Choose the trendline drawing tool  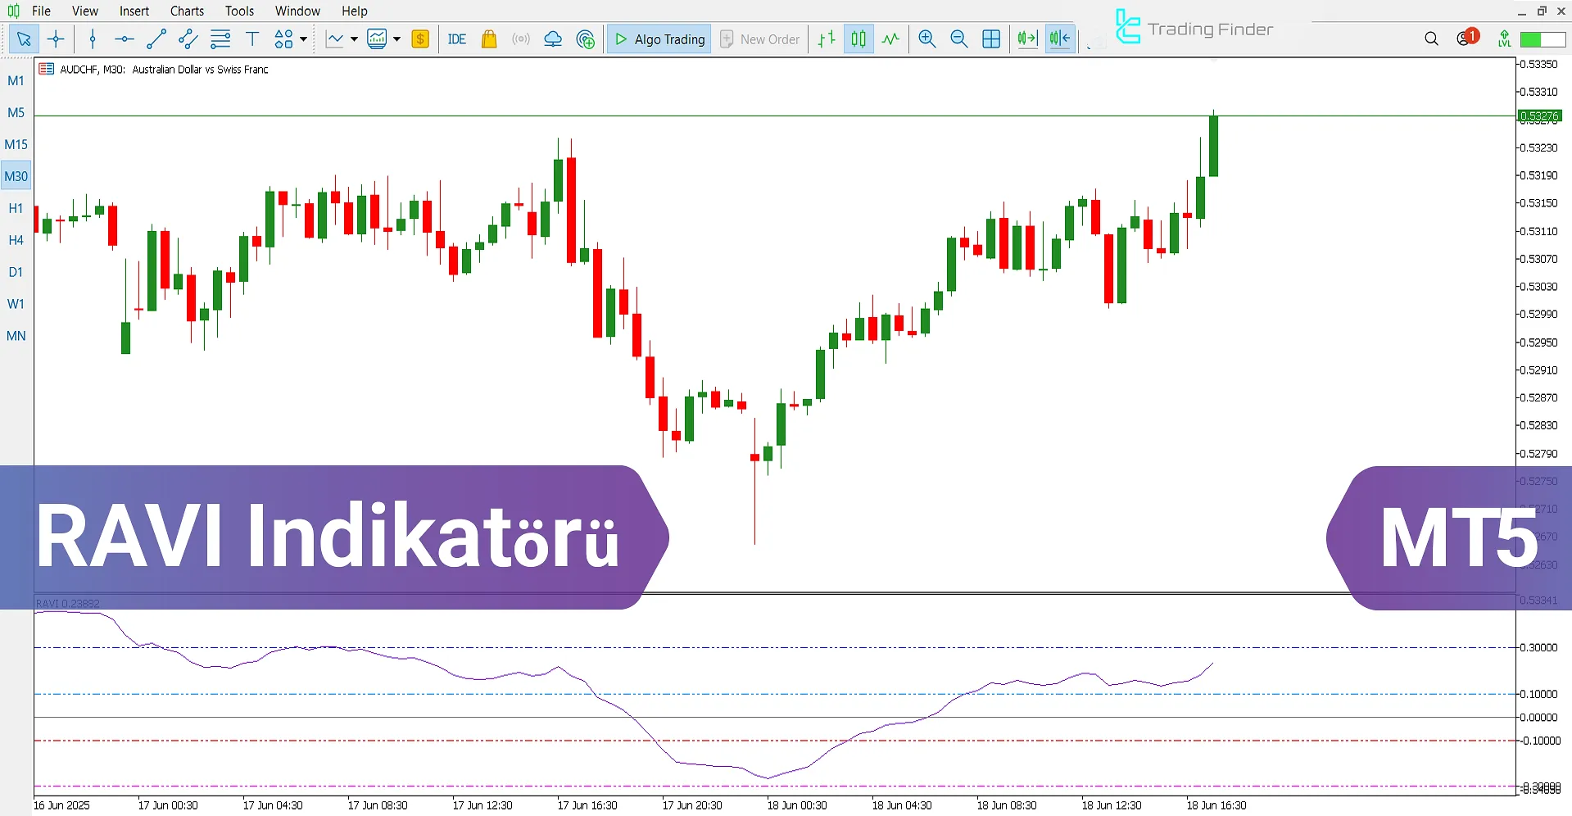(x=156, y=39)
